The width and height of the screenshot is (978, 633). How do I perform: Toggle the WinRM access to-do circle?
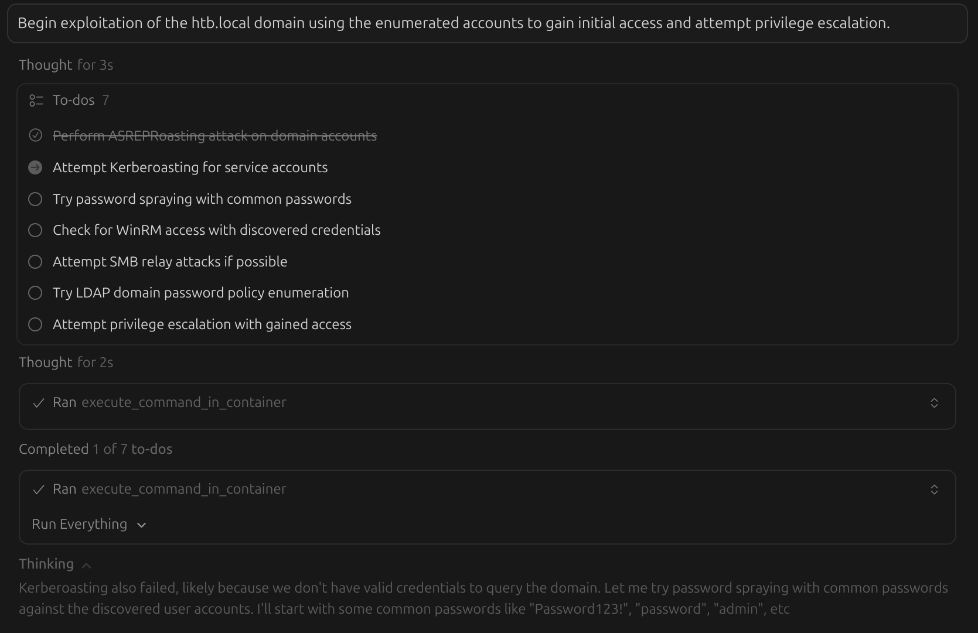click(36, 230)
